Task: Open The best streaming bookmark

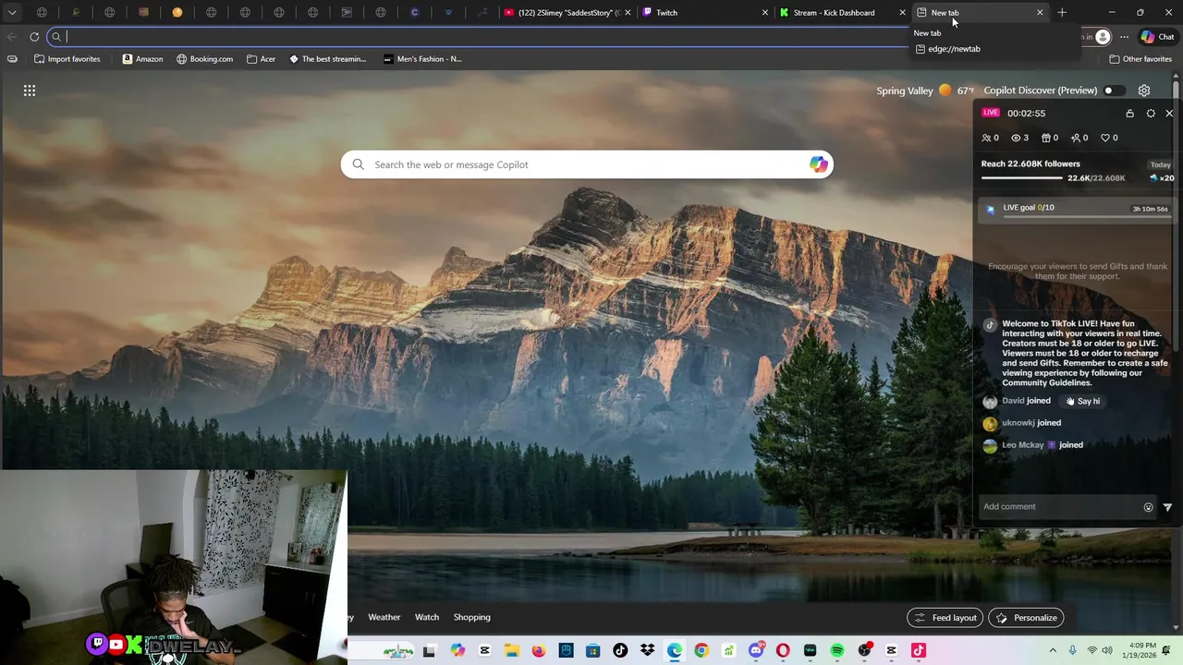Action: tap(327, 59)
